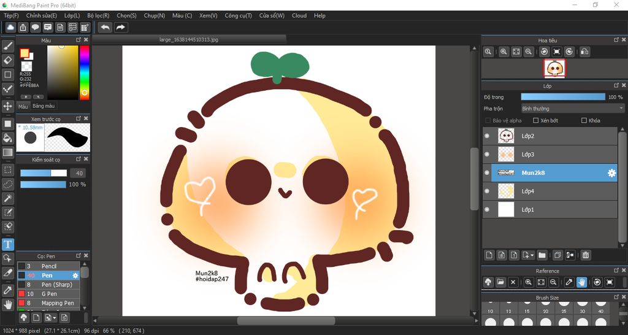628x335 pixels.
Task: Select the Gradient tool
Action: [x=7, y=152]
